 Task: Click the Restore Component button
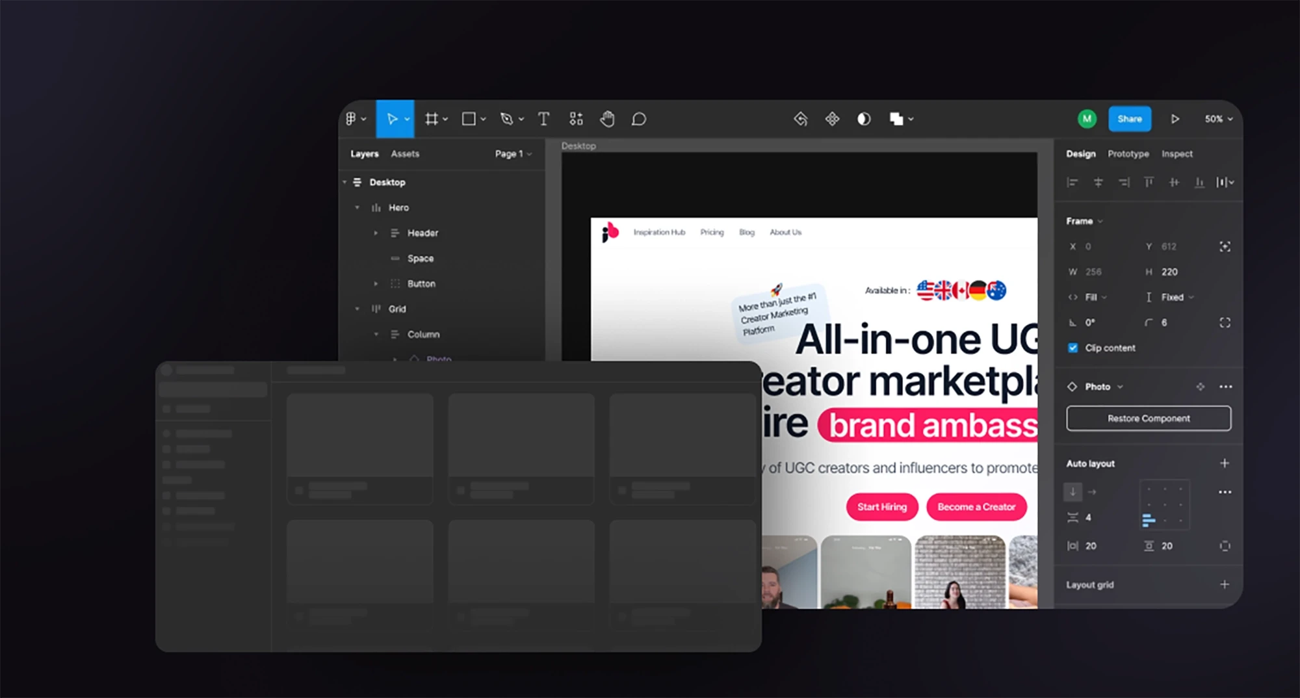click(x=1149, y=419)
